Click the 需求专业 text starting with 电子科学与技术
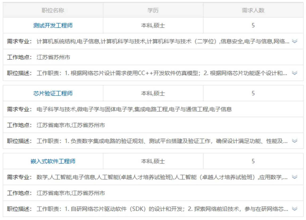 coord(134,109)
